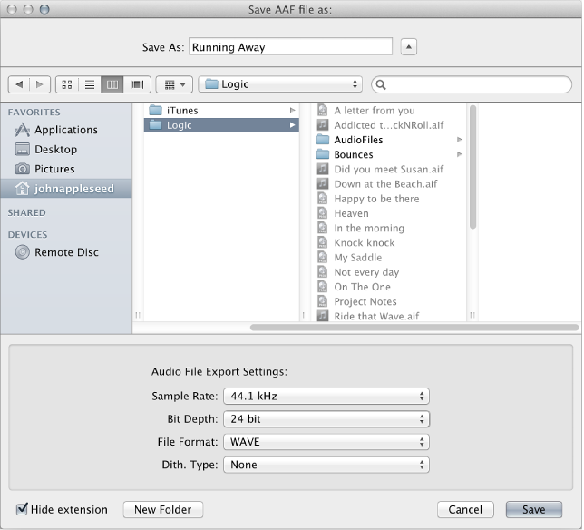The height and width of the screenshot is (530, 584).
Task: Select johnappleseed home folder in sidebar
Action: point(66,189)
